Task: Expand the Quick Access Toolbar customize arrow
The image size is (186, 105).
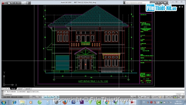Action: (x=30, y=3)
